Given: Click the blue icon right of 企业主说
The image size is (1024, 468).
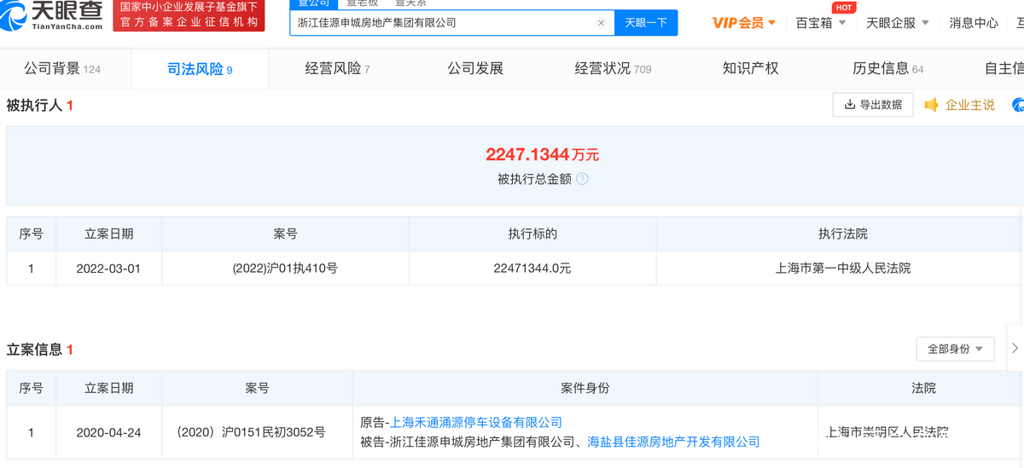Looking at the screenshot, I should pos(1018,105).
